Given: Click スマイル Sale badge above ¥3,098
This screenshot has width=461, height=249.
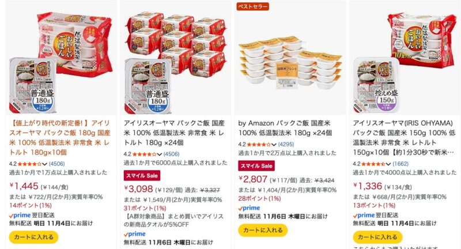Looking at the screenshot, I should [x=142, y=175].
